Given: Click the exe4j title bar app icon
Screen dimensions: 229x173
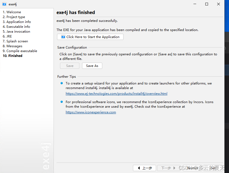Looking at the screenshot, I should click(4, 4).
